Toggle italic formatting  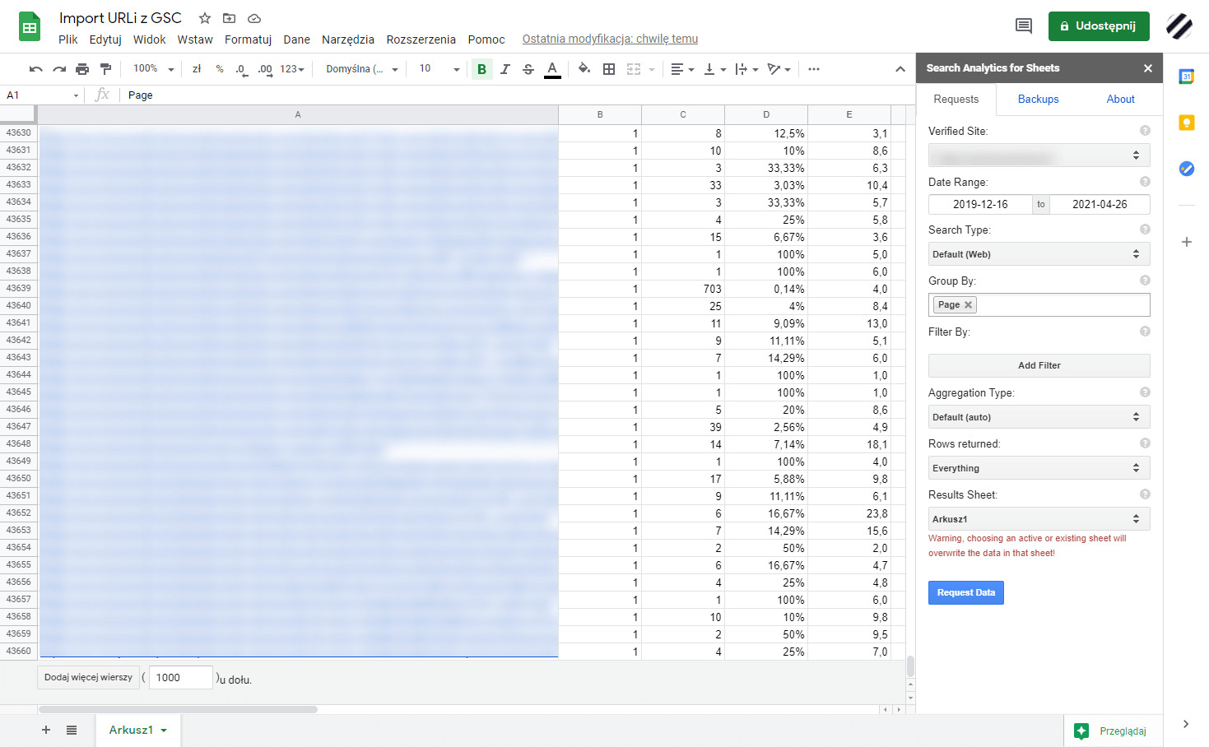coord(505,69)
